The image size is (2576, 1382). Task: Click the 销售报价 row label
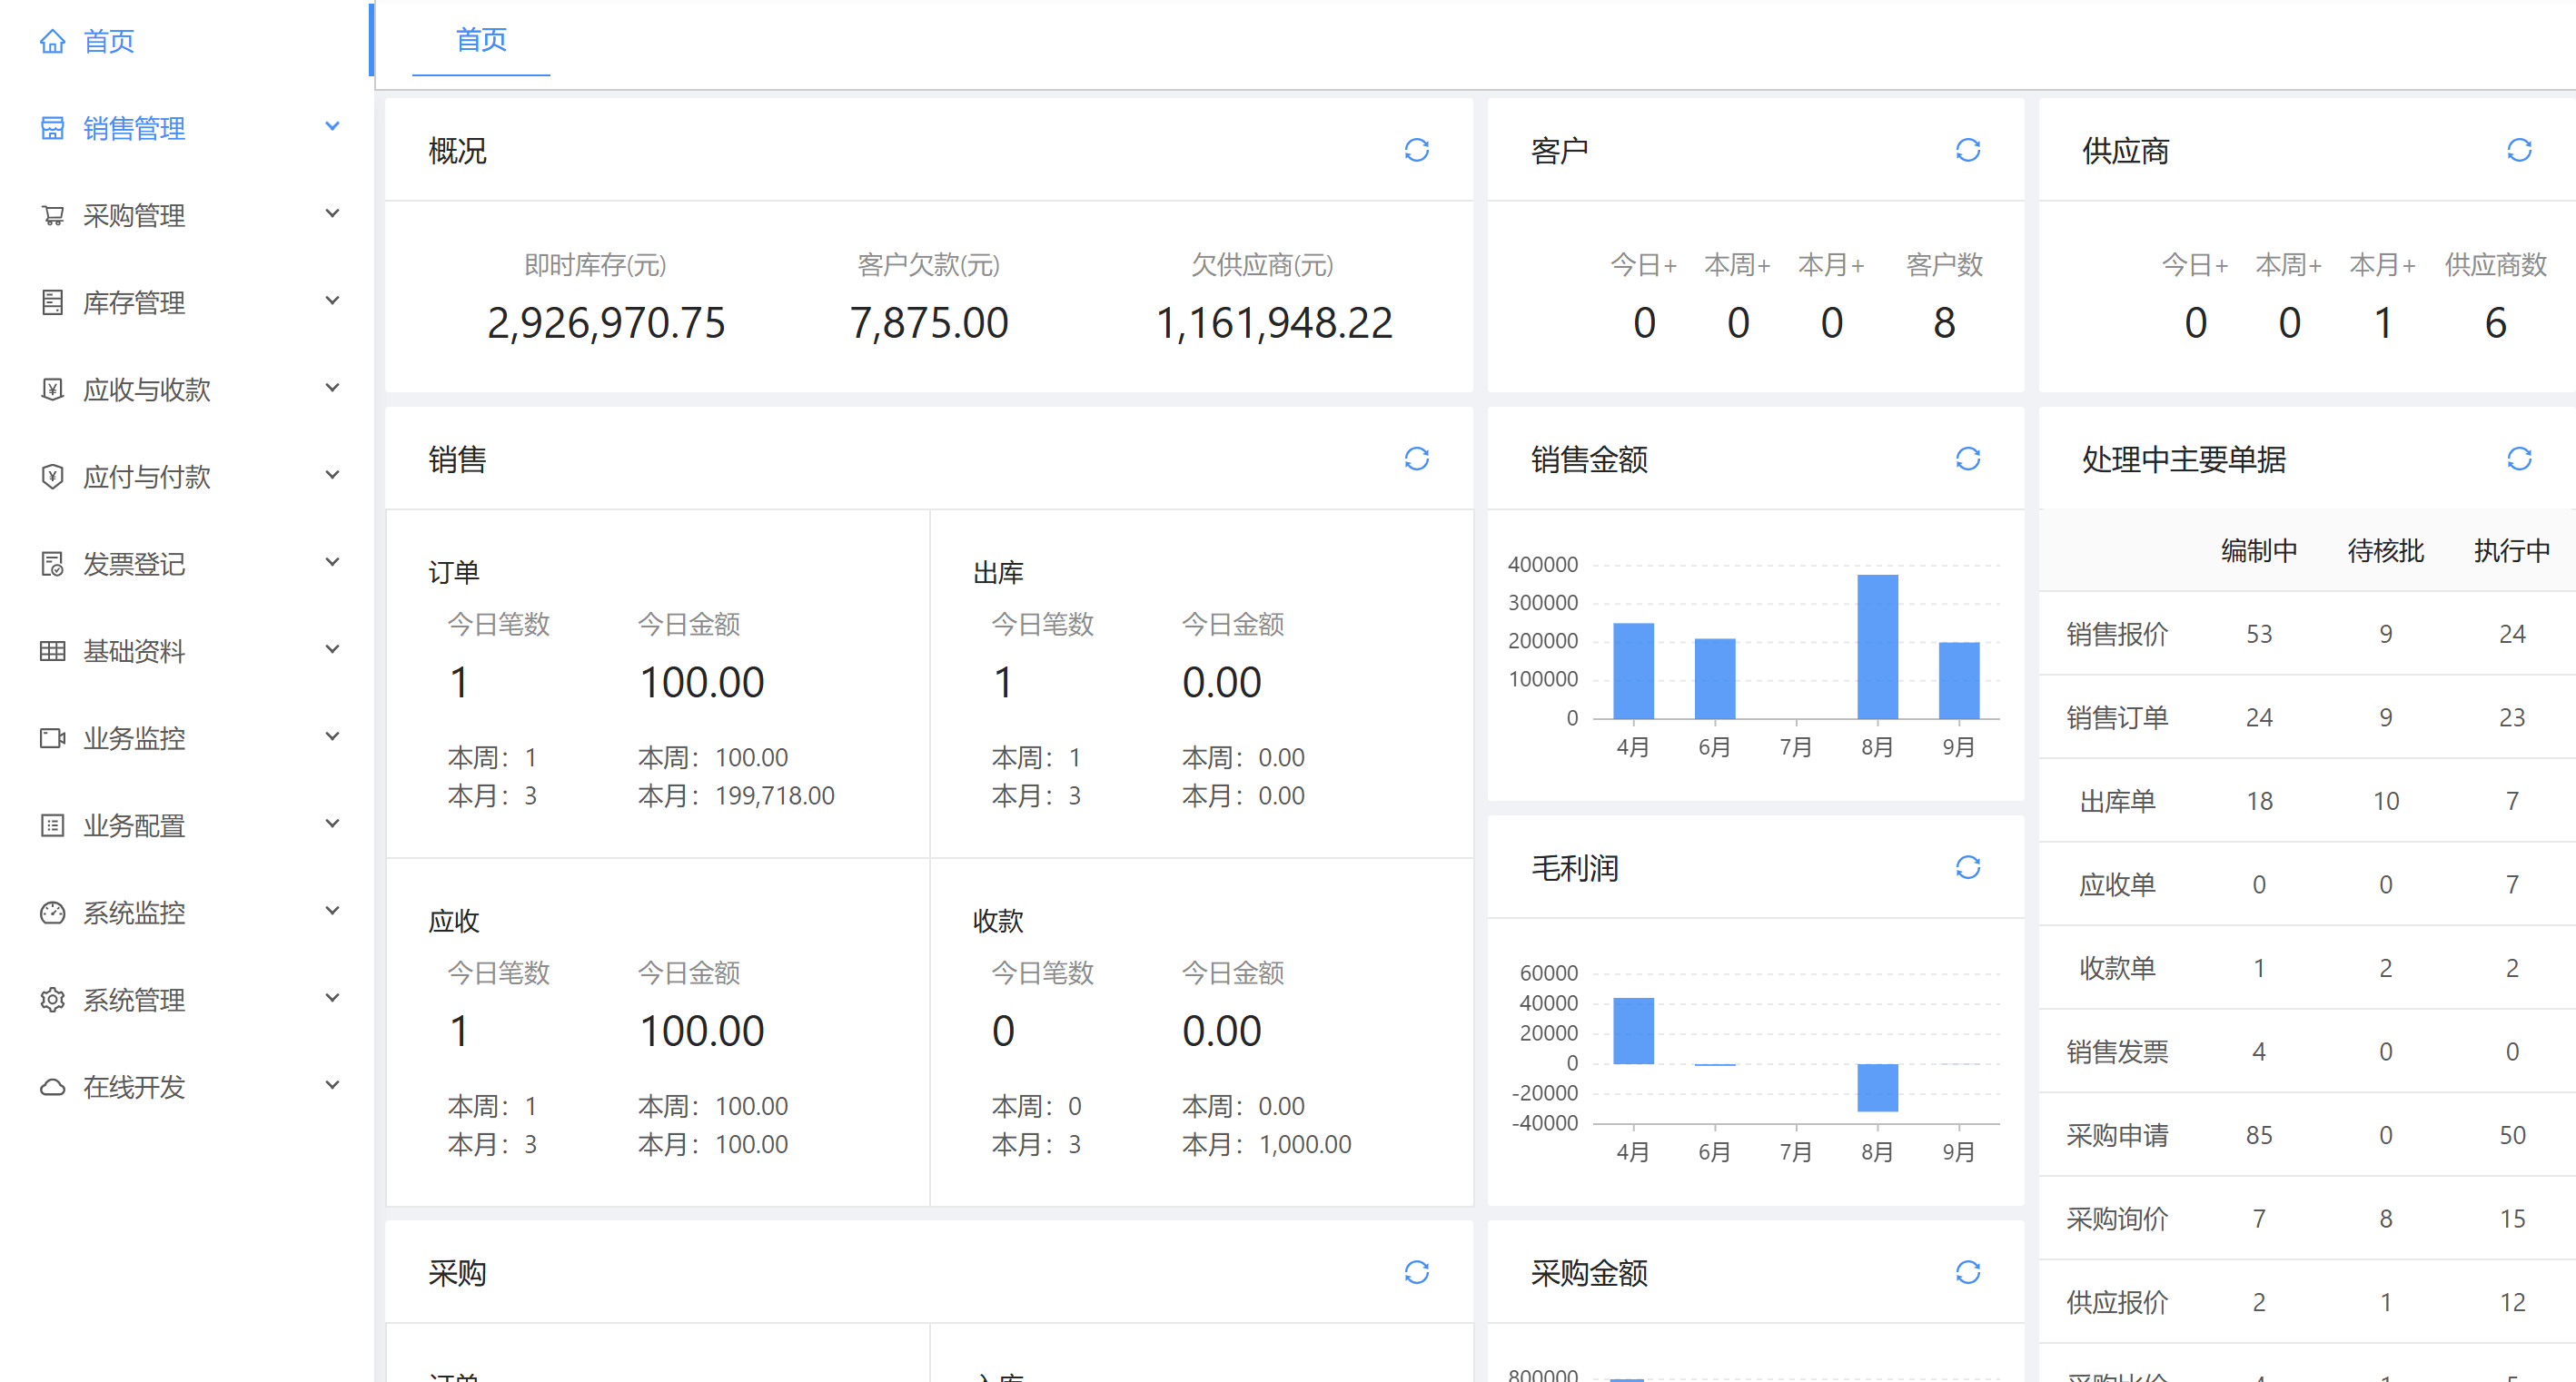coord(2117,634)
